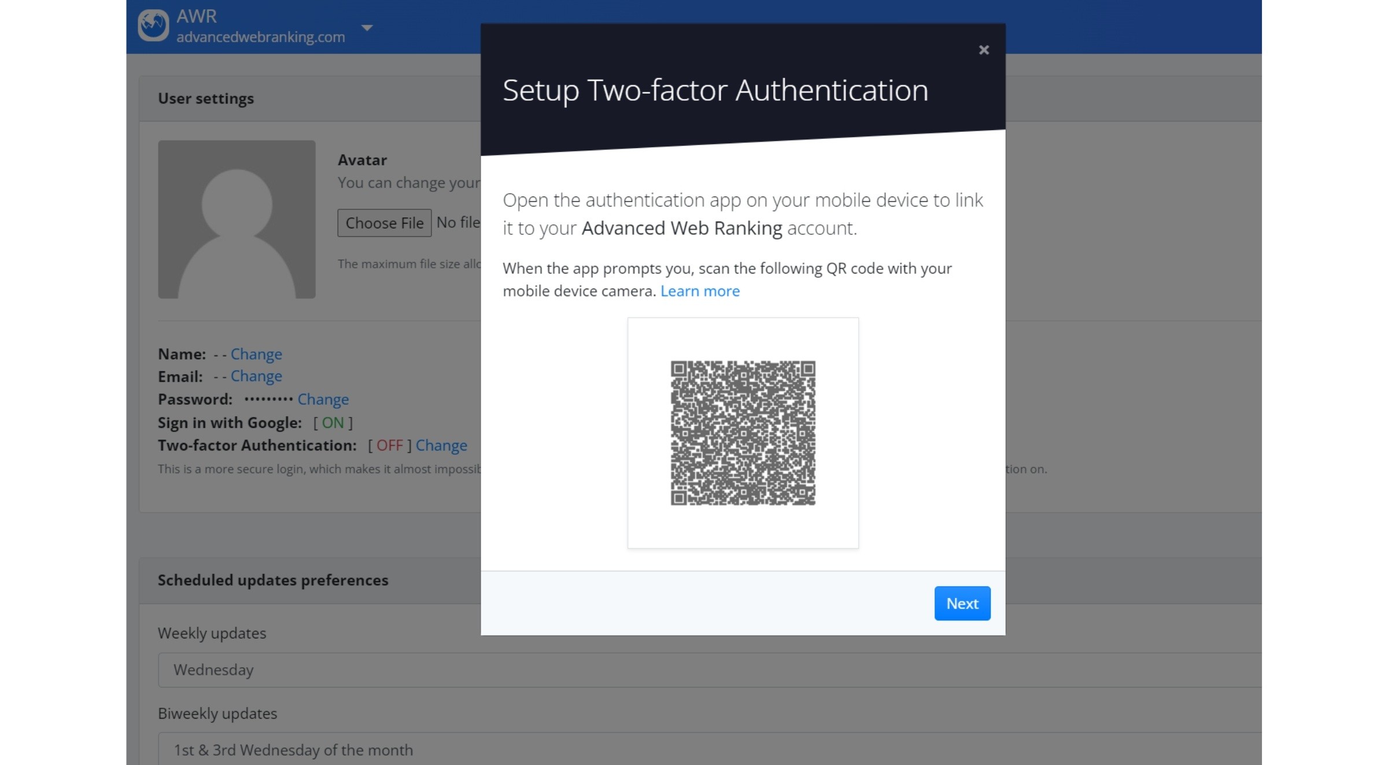Click the avatar placeholder image
This screenshot has height=765, width=1388.
pyautogui.click(x=237, y=219)
